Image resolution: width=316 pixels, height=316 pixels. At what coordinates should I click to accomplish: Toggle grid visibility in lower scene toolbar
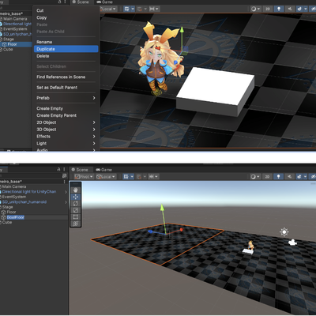pos(126,176)
